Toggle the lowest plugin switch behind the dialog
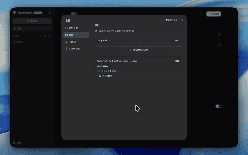The image size is (248, 155). [x=218, y=106]
